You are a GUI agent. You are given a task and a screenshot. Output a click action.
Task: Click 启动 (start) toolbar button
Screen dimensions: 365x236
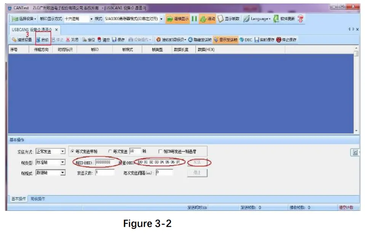42,40
